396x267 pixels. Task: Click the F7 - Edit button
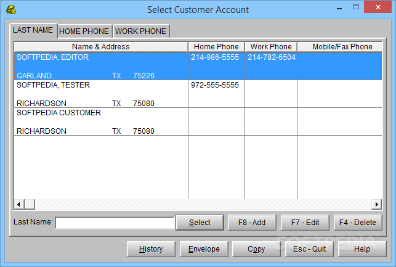(x=305, y=223)
